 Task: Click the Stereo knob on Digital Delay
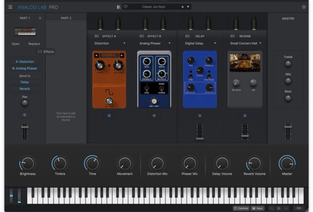point(200,70)
